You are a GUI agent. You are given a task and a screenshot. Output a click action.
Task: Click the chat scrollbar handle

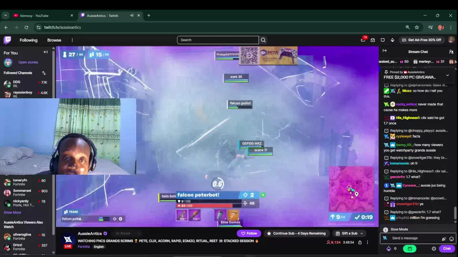point(455,213)
